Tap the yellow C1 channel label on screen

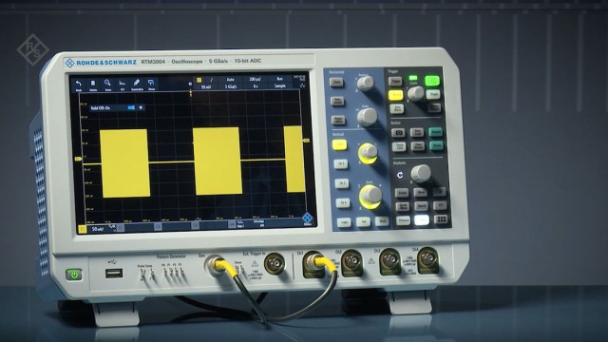coord(83,229)
